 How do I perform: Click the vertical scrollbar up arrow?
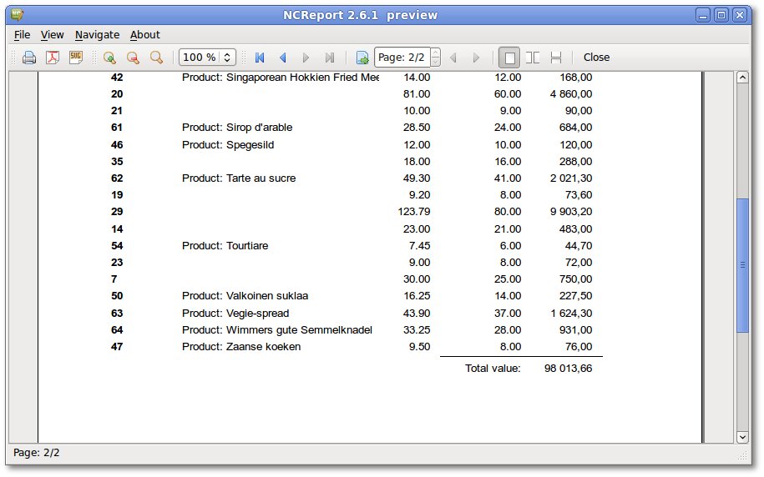pos(742,78)
